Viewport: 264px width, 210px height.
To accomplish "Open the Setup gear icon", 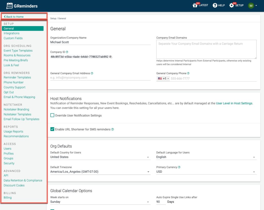I will pyautogui.click(x=232, y=5).
